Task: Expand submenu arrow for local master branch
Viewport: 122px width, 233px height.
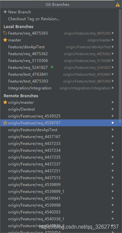Action: tap(113, 40)
